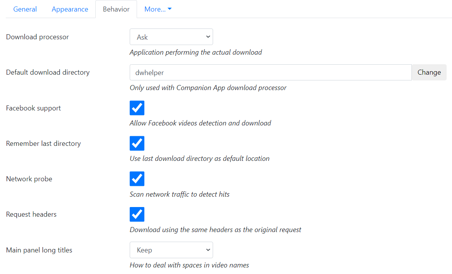Turn off scanning network traffic for hits
The image size is (452, 274).
point(137,179)
